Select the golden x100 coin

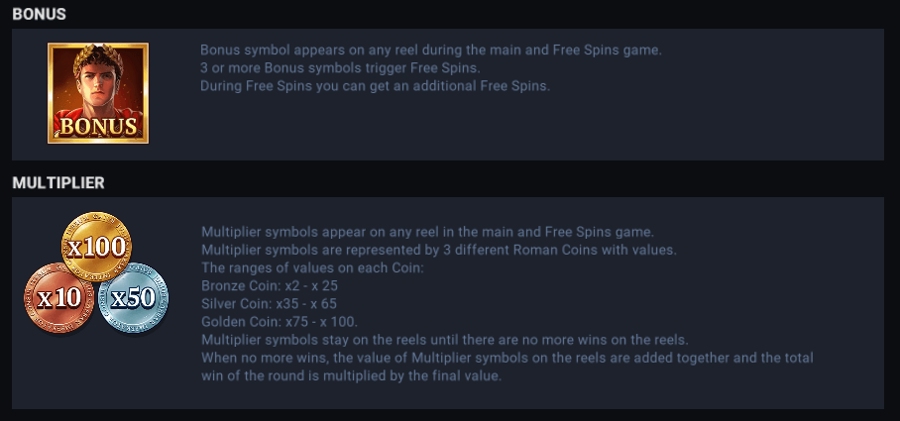96,244
